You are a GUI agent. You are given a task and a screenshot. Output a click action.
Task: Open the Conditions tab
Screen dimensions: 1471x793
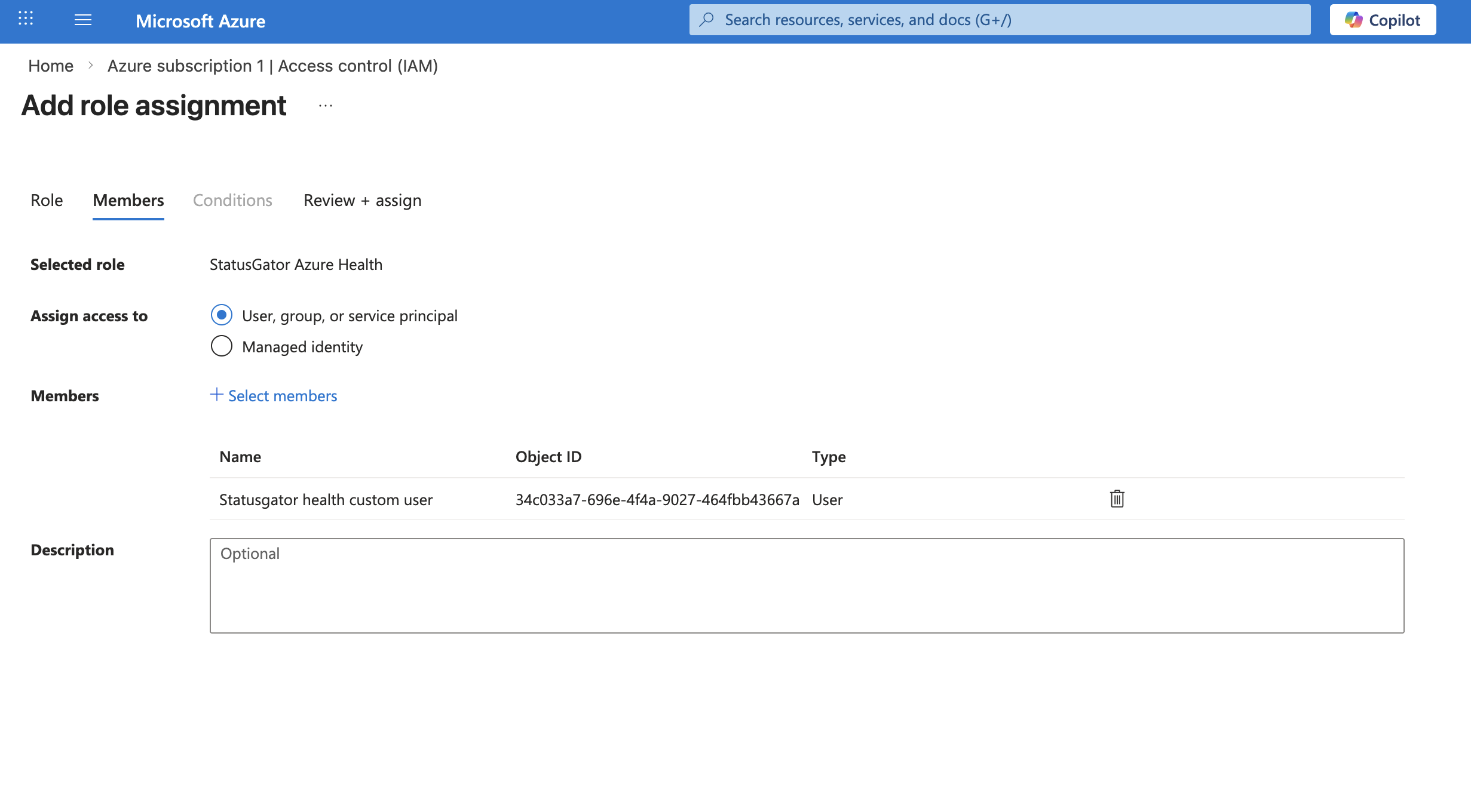pyautogui.click(x=232, y=201)
